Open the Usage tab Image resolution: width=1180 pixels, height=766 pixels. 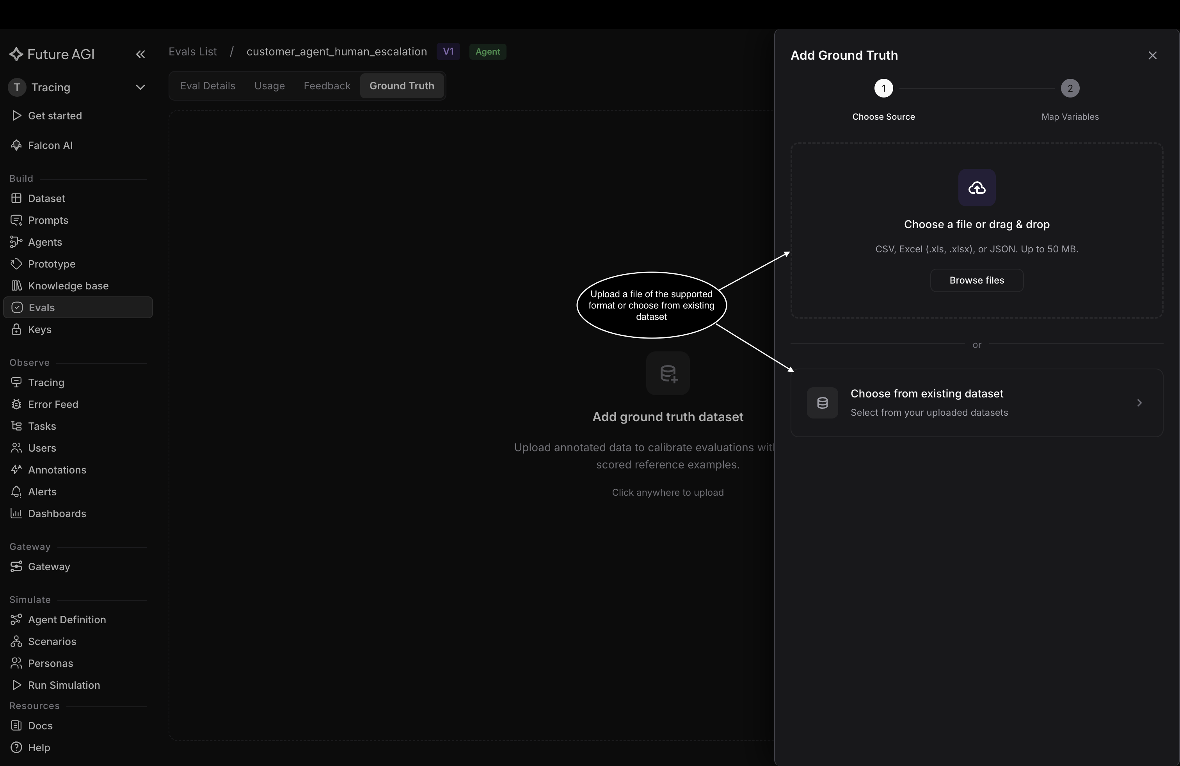(x=269, y=86)
